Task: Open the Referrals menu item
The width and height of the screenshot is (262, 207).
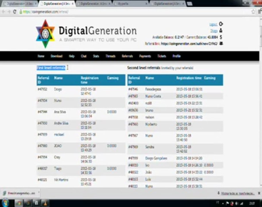Action: (127, 56)
